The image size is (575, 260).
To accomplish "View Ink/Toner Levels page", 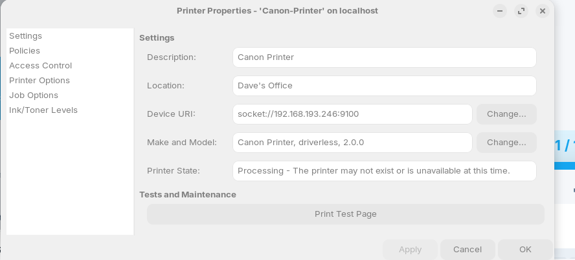I will pyautogui.click(x=43, y=110).
